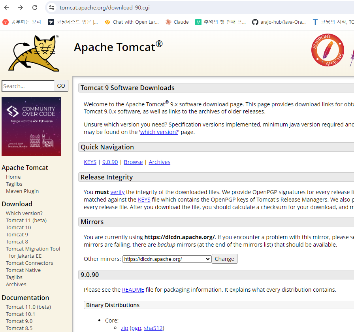Open the Chat with Open Lar... bookmark

pyautogui.click(x=132, y=22)
